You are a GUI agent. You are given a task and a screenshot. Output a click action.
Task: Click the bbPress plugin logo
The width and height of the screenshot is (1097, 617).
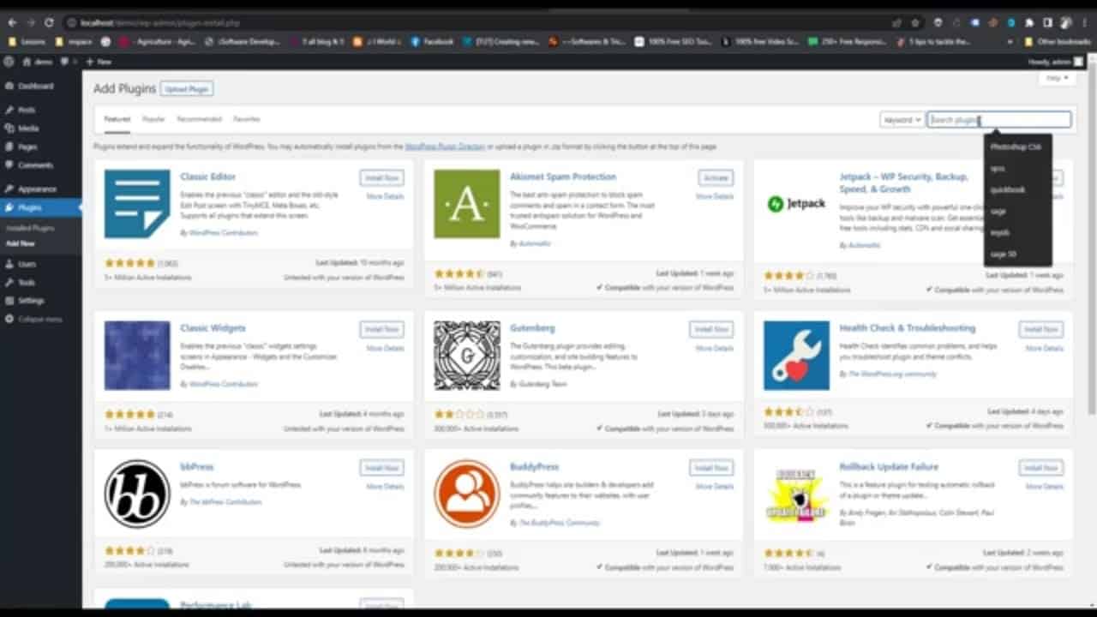tap(137, 494)
